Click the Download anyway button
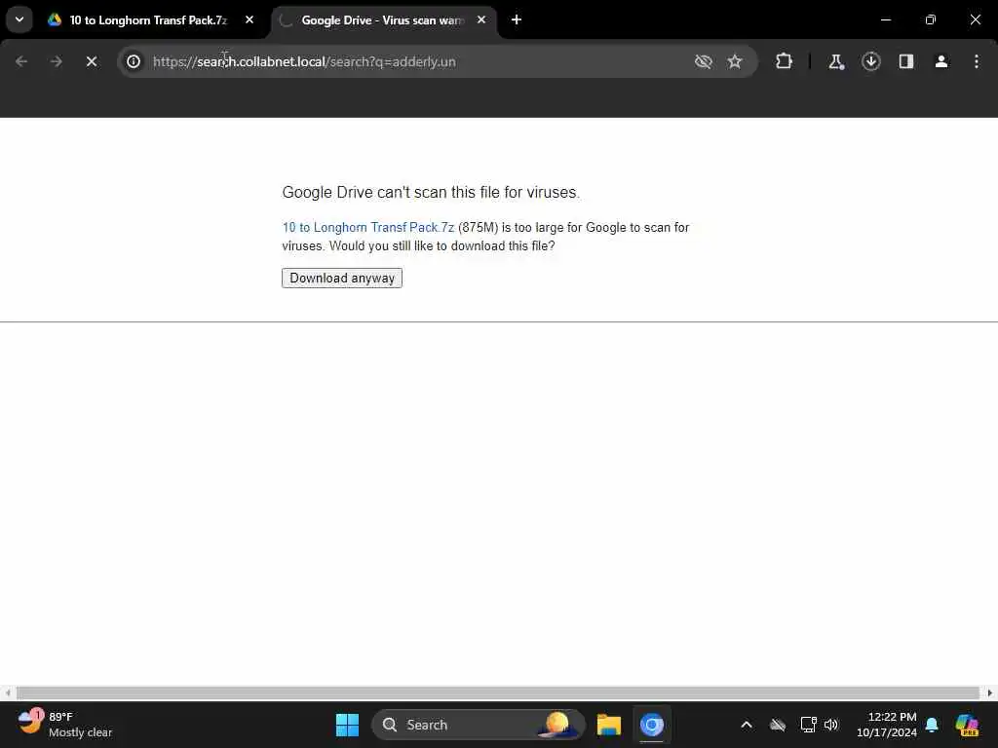Screen dimensions: 998x748 (x=342, y=278)
